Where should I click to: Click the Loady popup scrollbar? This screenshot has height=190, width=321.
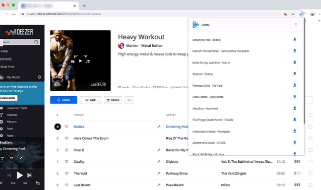(x=304, y=72)
